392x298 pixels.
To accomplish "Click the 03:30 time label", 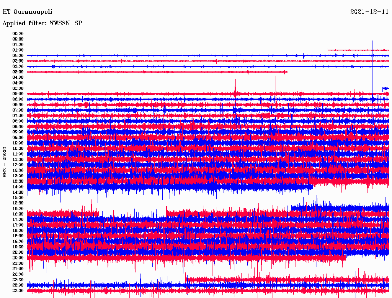I will click(18, 72).
